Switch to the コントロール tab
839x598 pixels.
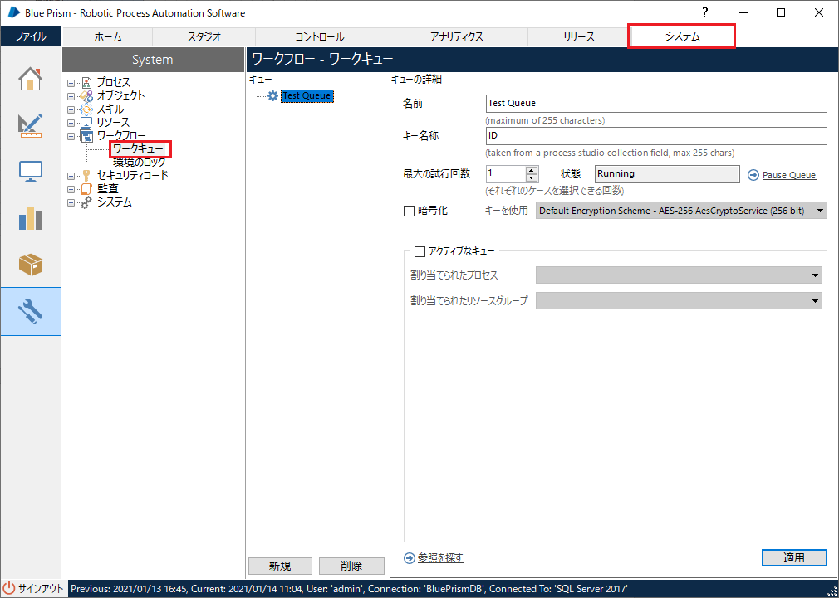tap(320, 36)
